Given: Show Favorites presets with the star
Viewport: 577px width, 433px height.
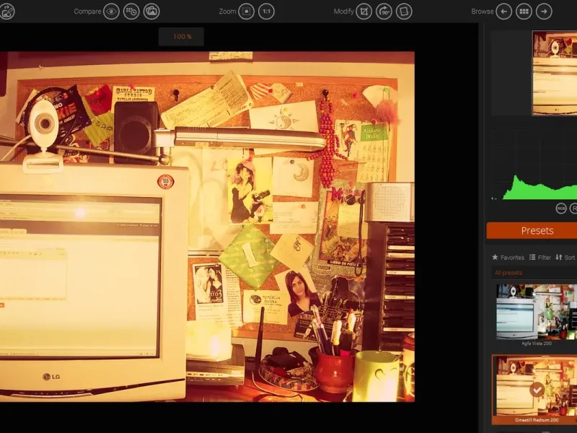Looking at the screenshot, I should [508, 258].
